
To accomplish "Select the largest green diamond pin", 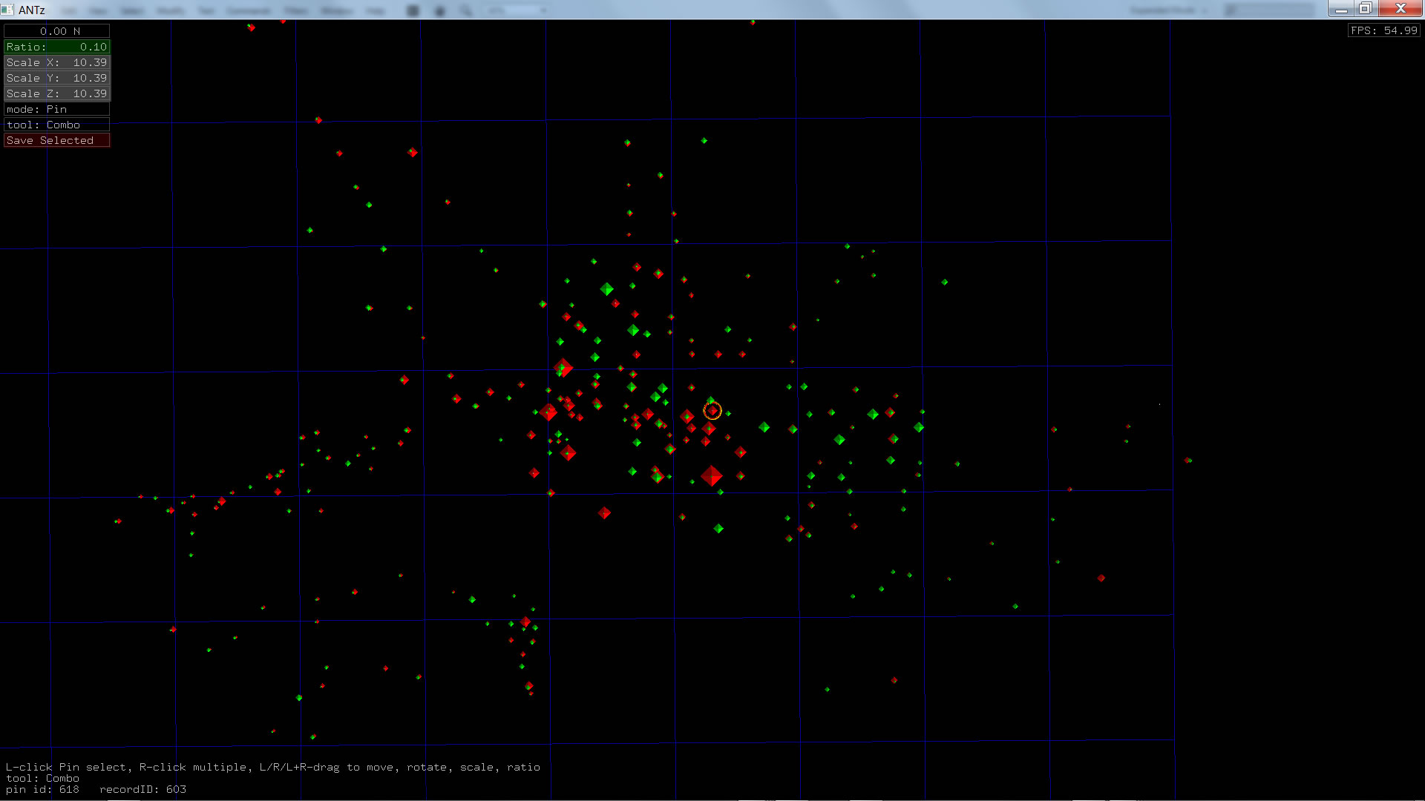I will coord(606,289).
